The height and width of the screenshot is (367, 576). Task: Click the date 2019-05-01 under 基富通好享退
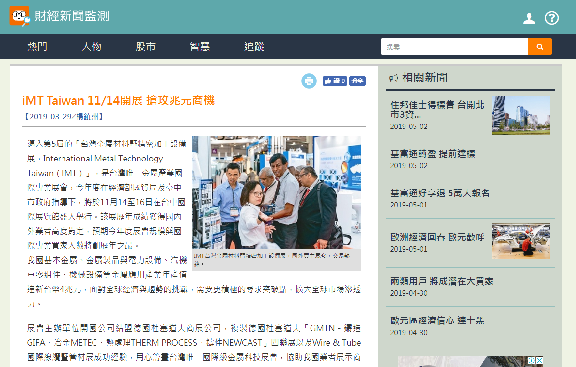pyautogui.click(x=409, y=205)
